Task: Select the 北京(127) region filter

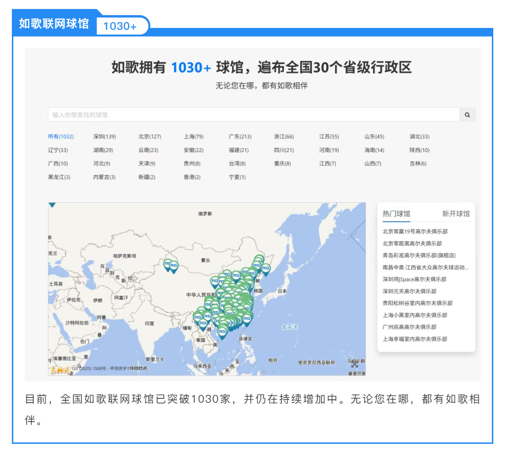Action: coord(149,137)
